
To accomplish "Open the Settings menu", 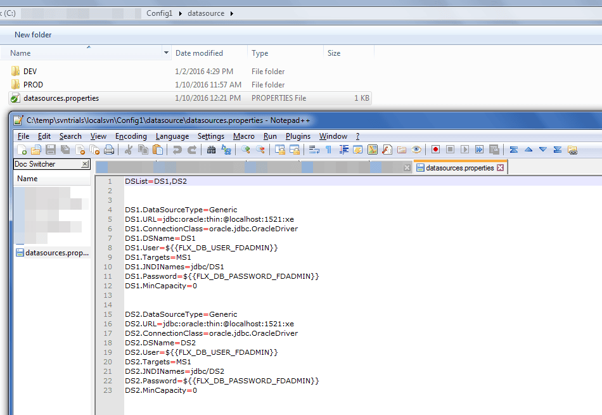I will tap(211, 136).
